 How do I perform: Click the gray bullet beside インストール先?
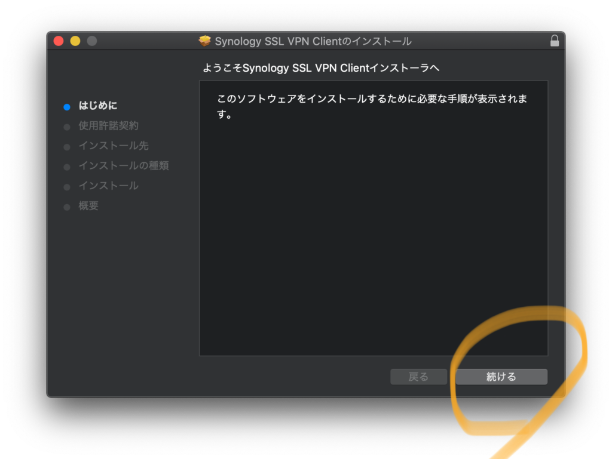click(67, 147)
